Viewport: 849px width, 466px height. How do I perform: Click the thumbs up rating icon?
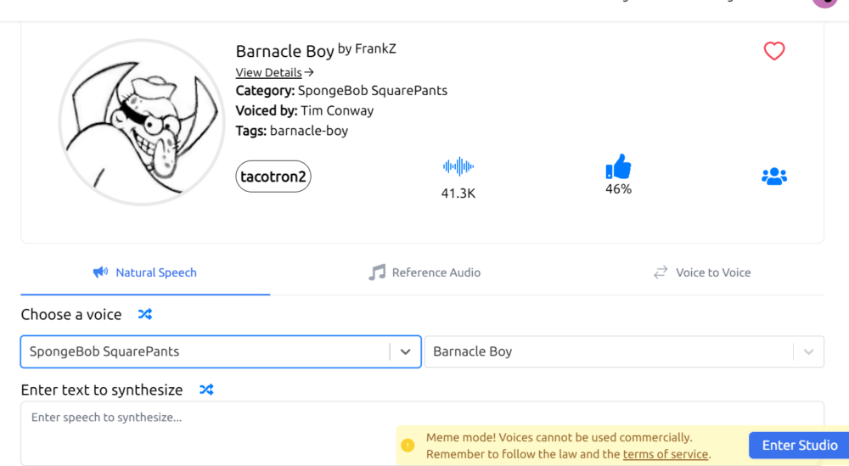tap(618, 166)
